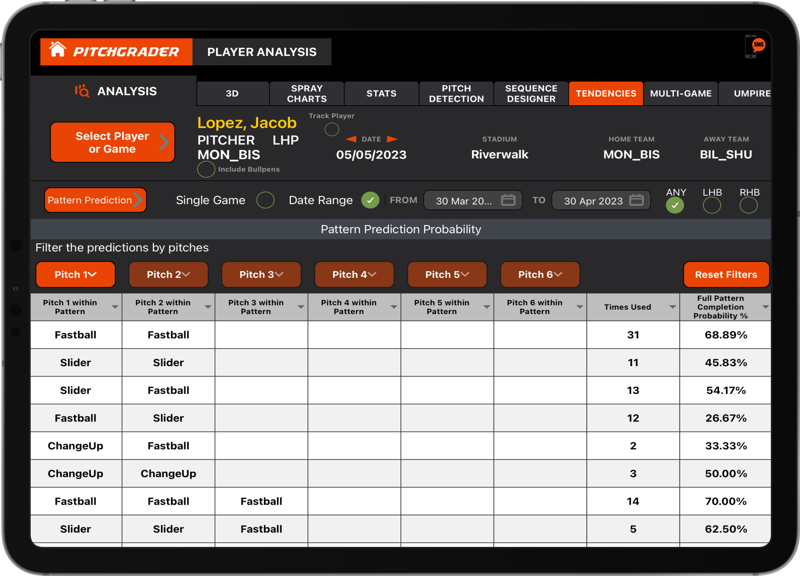The image size is (800, 576).
Task: Expand the Pitch 4 filter dropdown
Action: pyautogui.click(x=354, y=274)
